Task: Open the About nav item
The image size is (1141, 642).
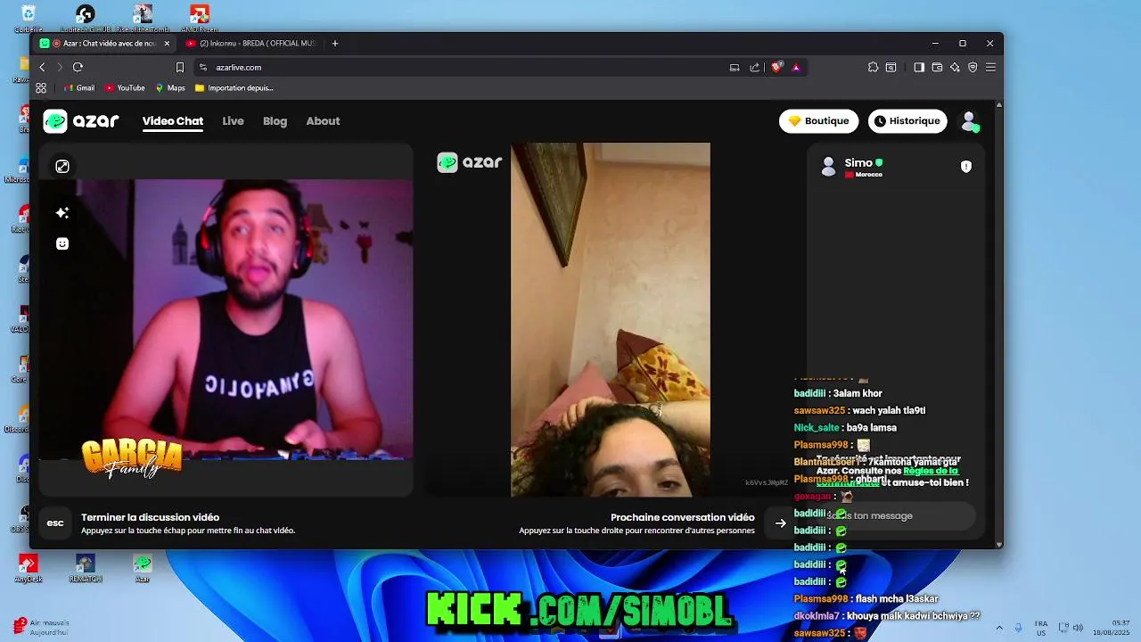Action: [x=323, y=121]
